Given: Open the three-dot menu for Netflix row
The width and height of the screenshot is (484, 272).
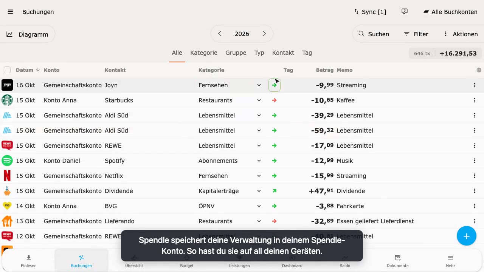Looking at the screenshot, I should (x=475, y=176).
